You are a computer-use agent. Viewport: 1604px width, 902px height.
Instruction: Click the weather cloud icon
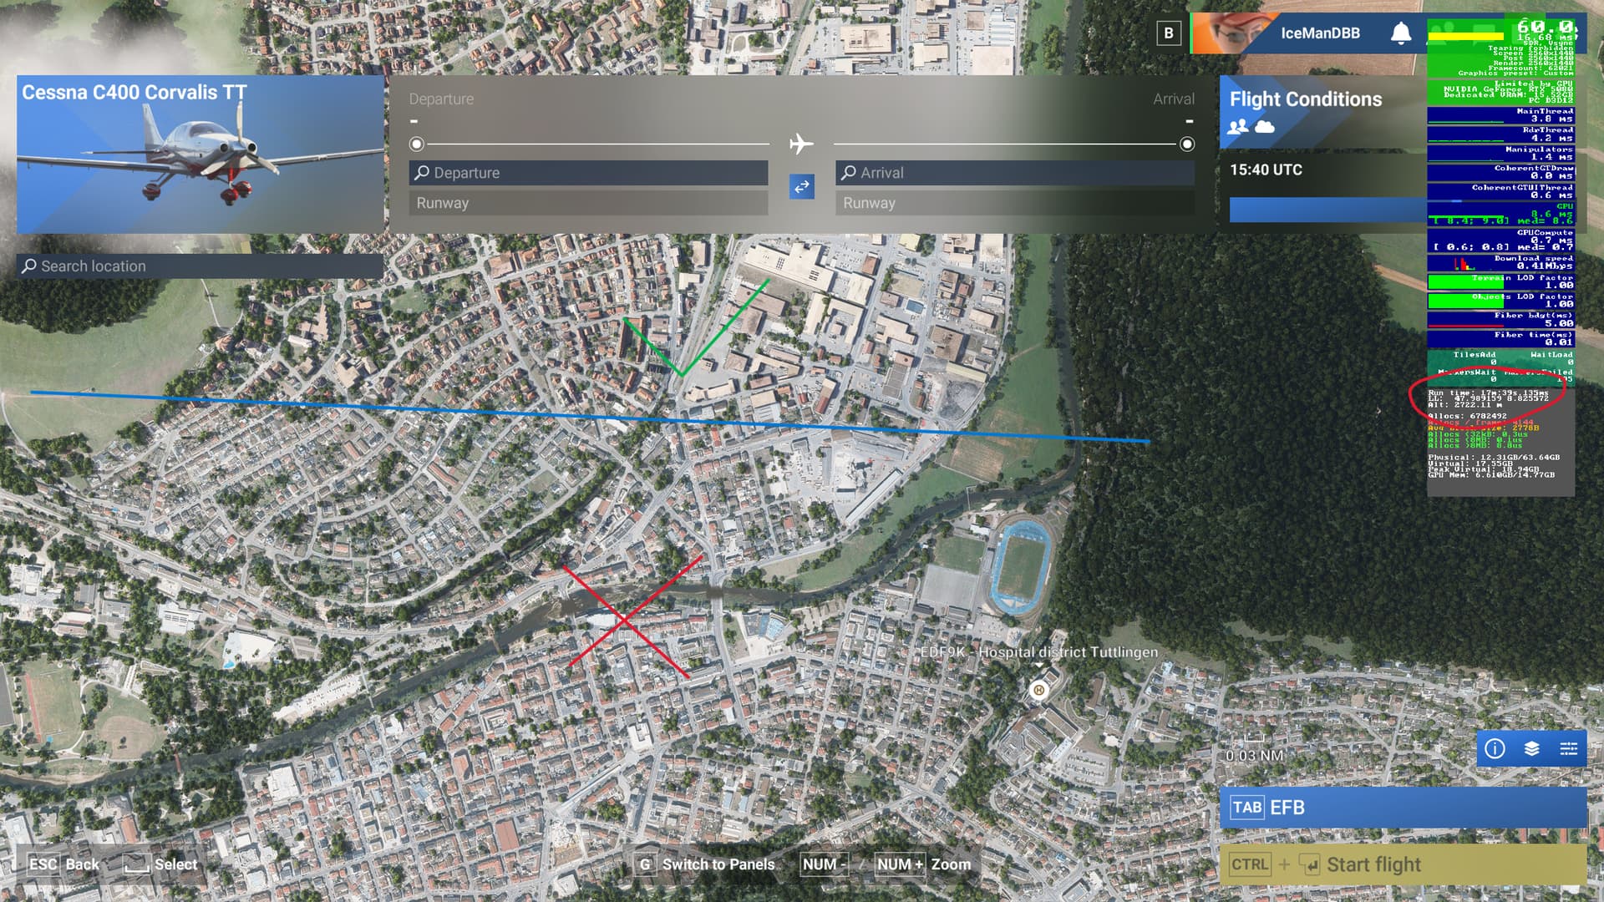click(x=1265, y=127)
